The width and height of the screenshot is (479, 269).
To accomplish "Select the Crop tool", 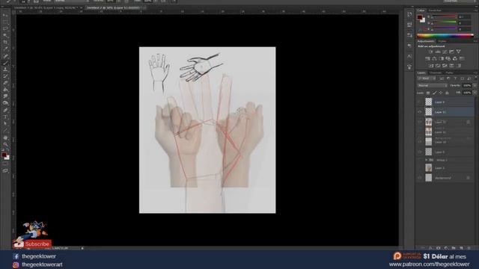I will [x=5, y=42].
